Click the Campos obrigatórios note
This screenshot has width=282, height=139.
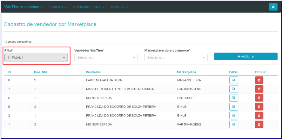18,42
